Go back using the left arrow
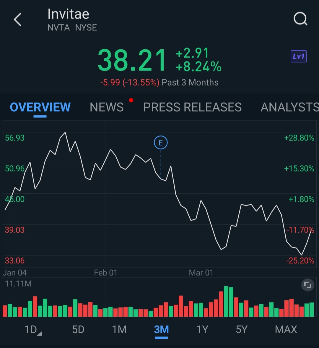Viewport: 319px width, 348px height. 17,19
